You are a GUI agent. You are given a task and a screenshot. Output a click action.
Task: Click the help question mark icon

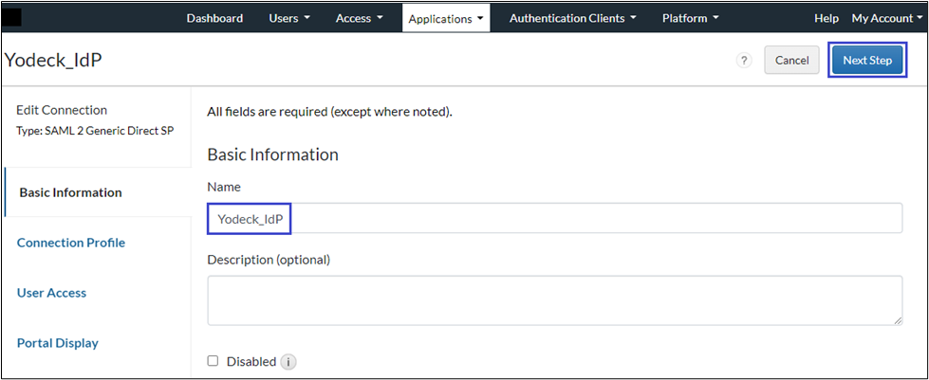[x=744, y=61]
